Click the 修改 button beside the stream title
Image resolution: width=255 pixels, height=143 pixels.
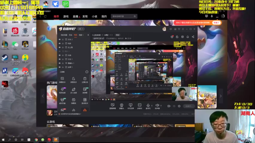(118, 35)
